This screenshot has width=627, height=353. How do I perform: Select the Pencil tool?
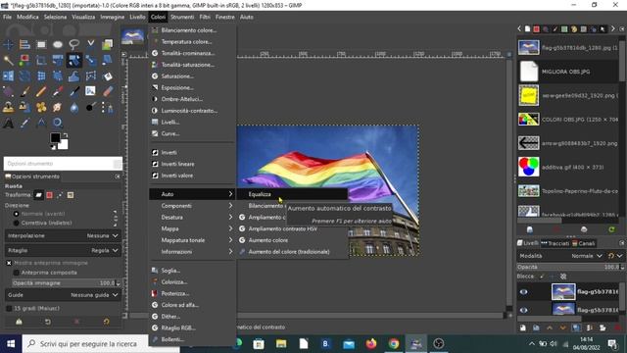pyautogui.click(x=41, y=91)
